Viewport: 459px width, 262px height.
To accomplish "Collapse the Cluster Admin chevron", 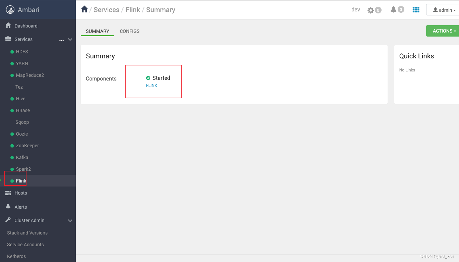I will (x=70, y=220).
